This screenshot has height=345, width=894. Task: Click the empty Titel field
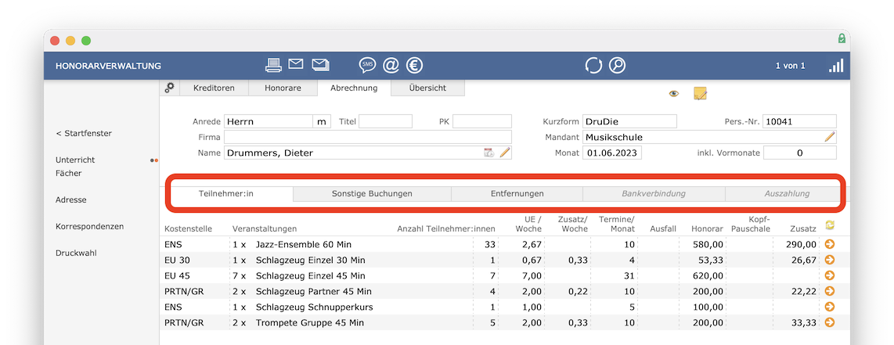click(x=385, y=121)
